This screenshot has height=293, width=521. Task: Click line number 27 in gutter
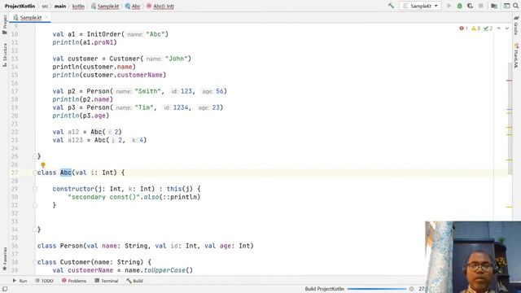tap(15, 173)
